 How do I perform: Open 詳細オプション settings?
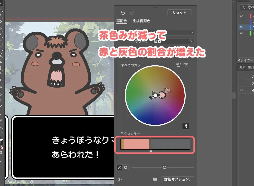(178, 179)
